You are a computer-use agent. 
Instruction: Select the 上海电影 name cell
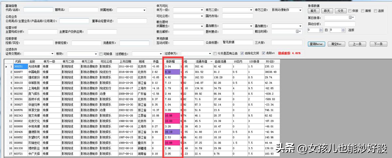[x=35, y=88]
